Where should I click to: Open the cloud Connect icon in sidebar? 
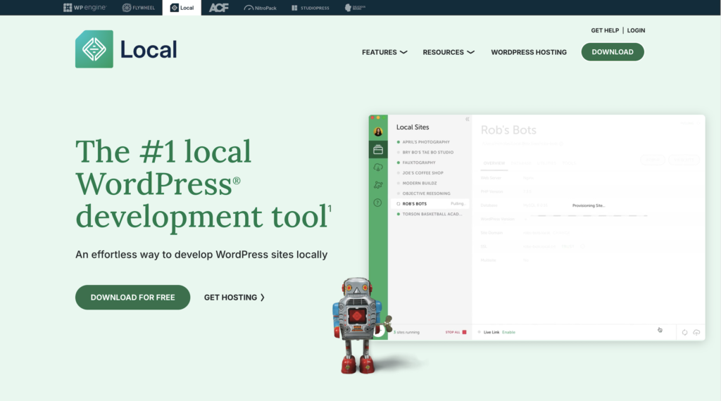click(x=378, y=167)
